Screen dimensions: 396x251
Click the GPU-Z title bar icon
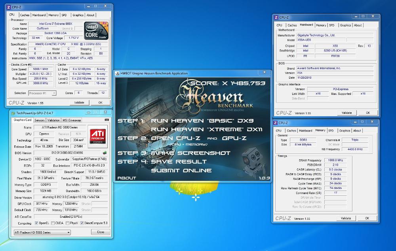coord(13,113)
